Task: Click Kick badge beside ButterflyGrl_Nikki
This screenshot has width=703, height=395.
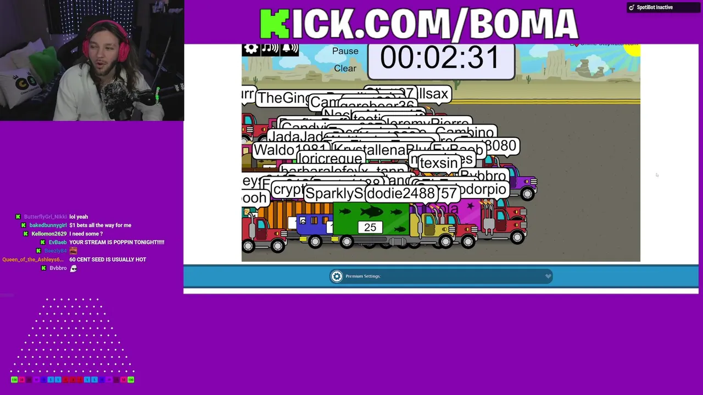Action: pos(18,217)
